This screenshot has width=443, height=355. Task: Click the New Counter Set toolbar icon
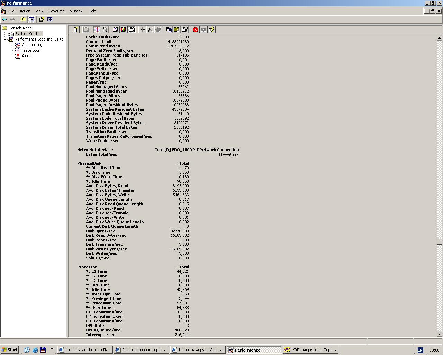[75, 30]
